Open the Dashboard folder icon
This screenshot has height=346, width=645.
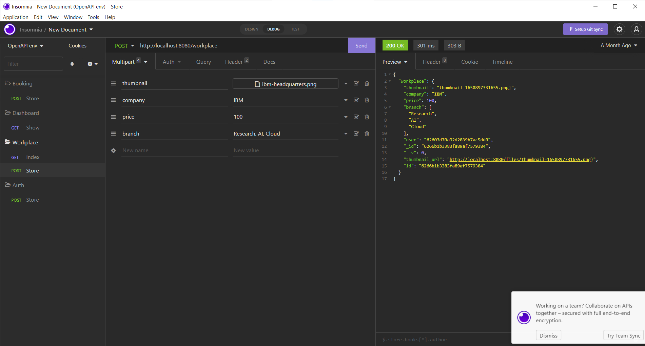click(7, 113)
